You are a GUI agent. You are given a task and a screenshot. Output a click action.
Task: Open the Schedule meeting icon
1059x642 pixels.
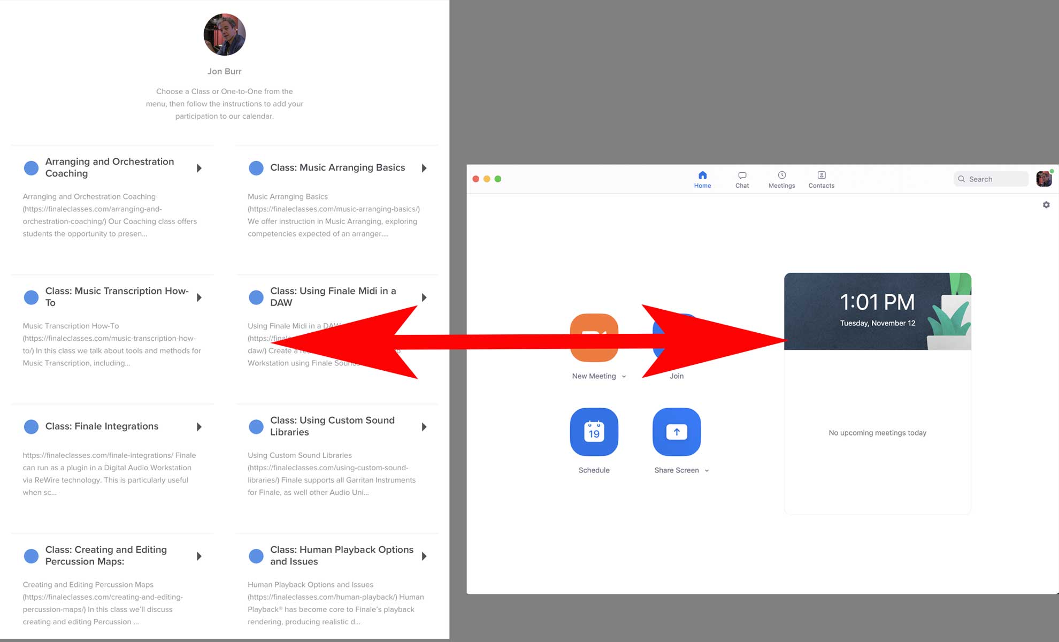click(594, 432)
